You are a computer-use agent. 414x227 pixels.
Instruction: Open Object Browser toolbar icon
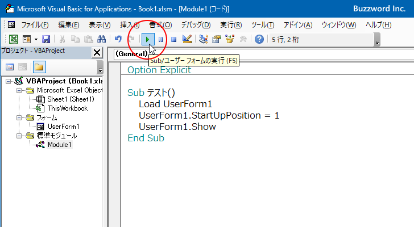click(x=230, y=40)
